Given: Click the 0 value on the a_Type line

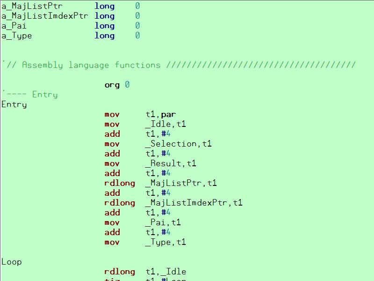Looking at the screenshot, I should pyautogui.click(x=137, y=36).
